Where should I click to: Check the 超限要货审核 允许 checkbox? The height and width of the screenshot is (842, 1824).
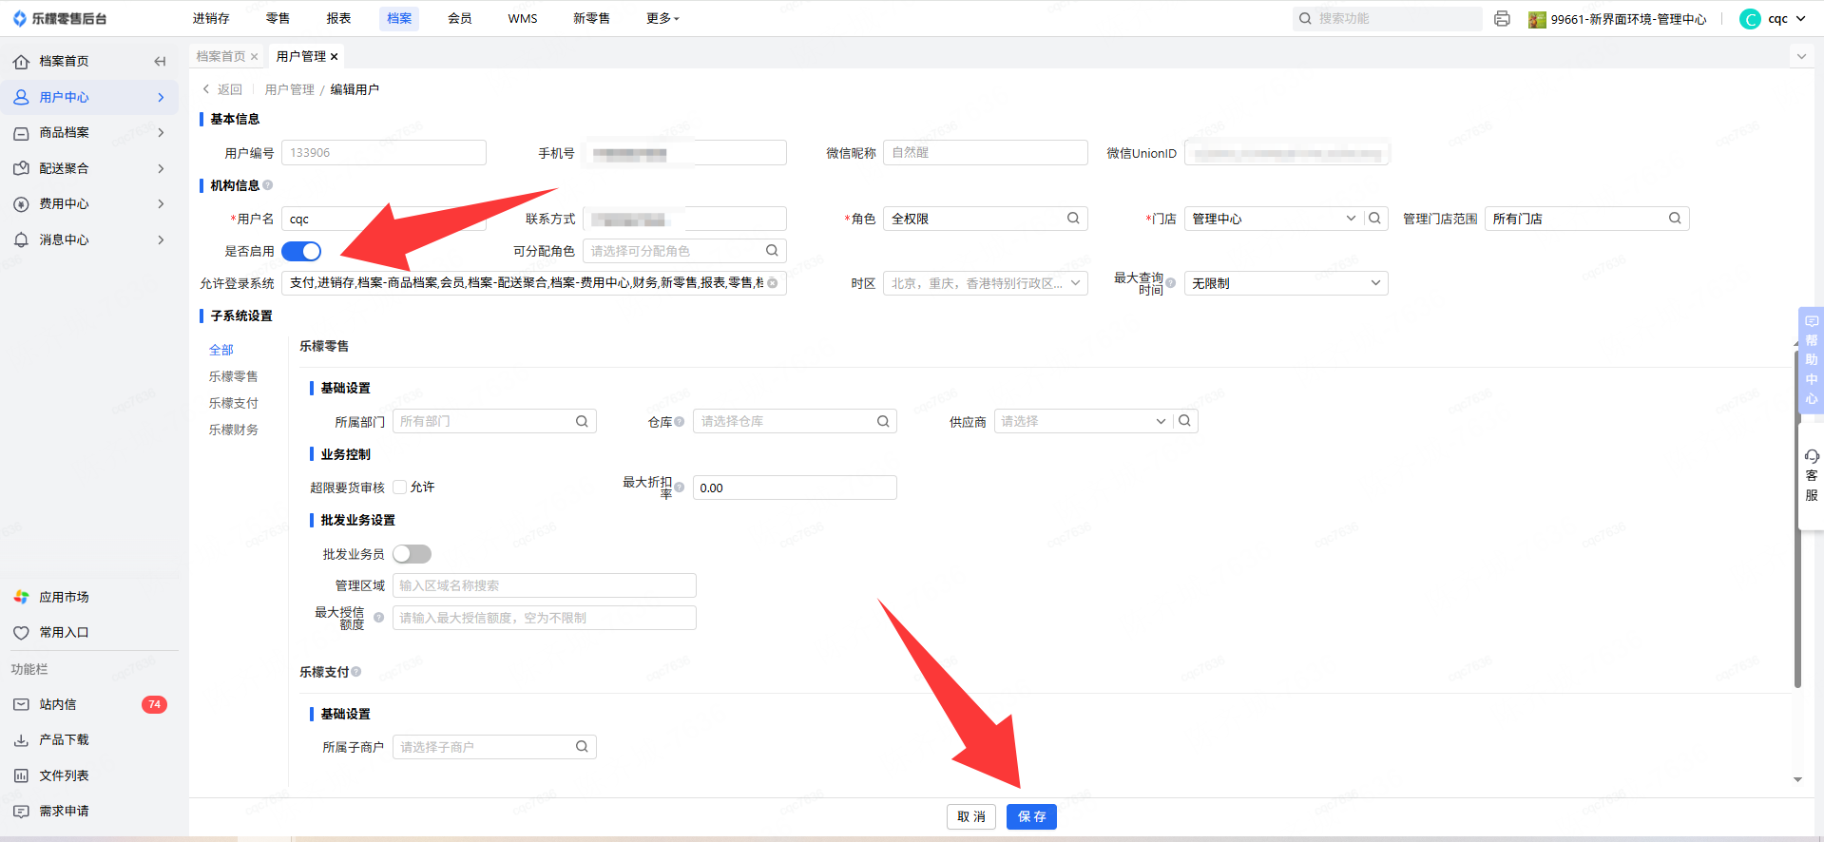[x=400, y=488]
